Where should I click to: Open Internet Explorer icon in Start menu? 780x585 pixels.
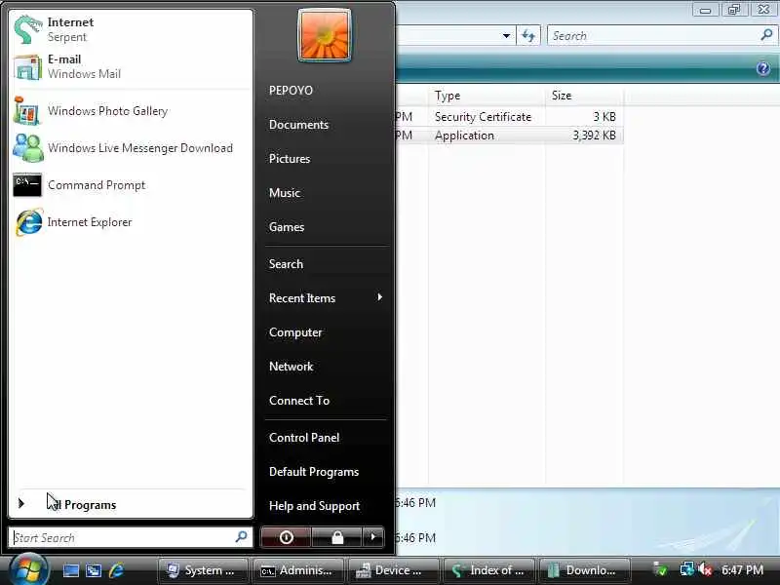28,222
